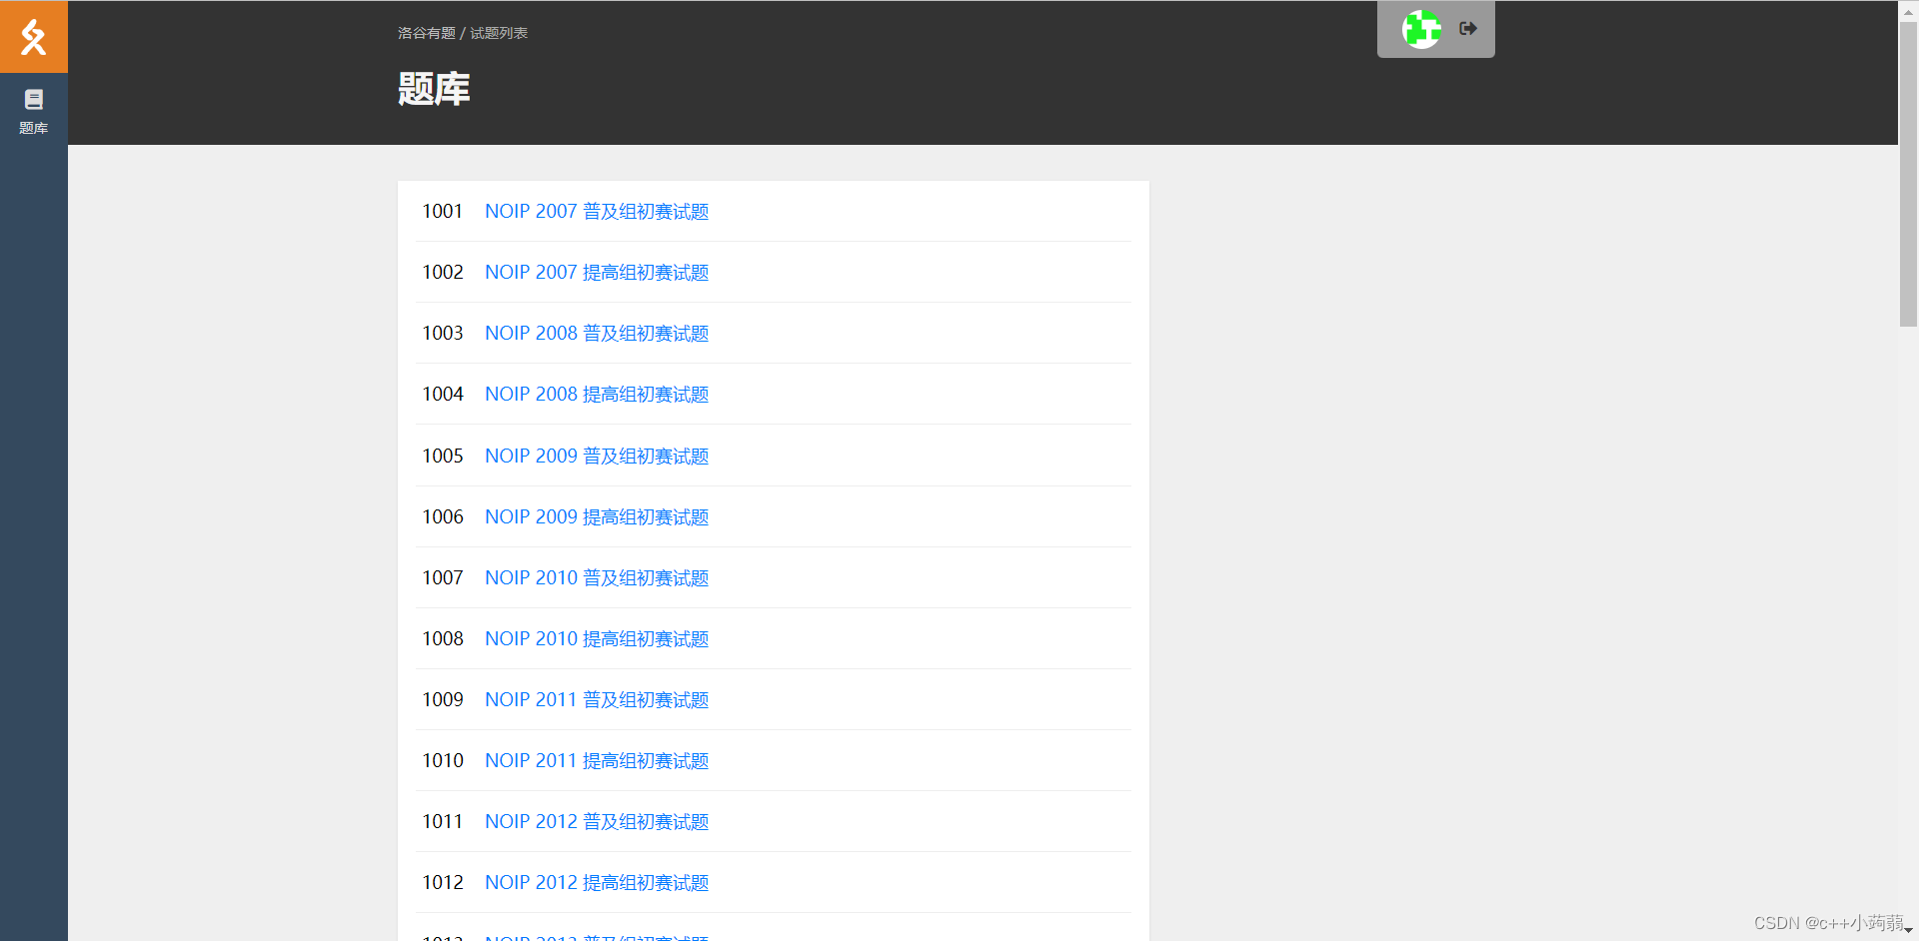Open NOIP 2009 普及组初赛试题
The width and height of the screenshot is (1919, 941).
[597, 457]
